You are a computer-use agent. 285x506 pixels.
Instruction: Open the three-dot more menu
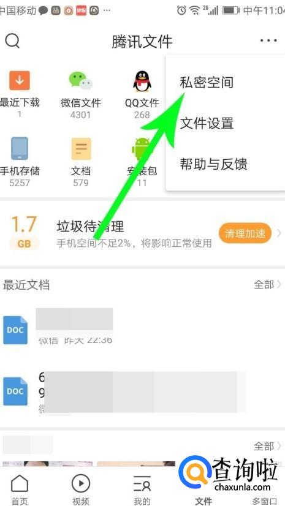pos(268,40)
